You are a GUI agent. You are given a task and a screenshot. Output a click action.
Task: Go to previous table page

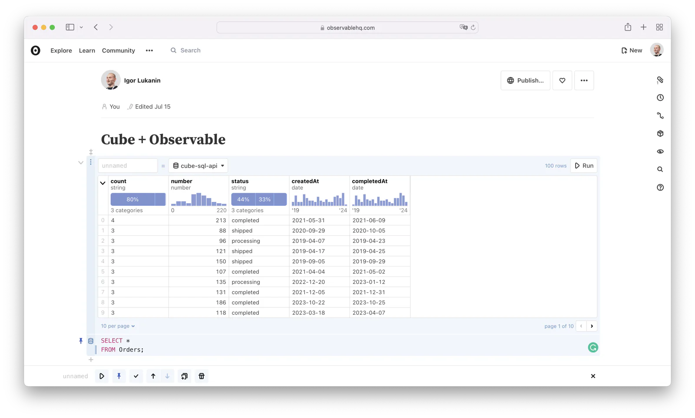pos(581,326)
